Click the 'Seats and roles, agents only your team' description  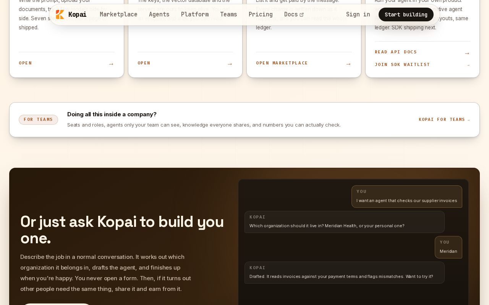pos(204,125)
